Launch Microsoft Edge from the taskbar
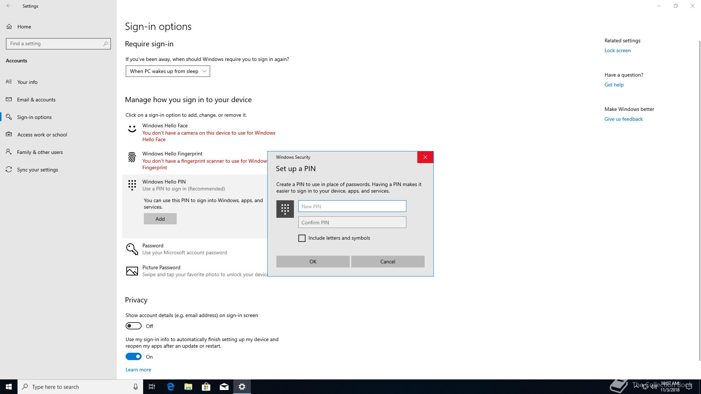Screen dimensions: 701x394 [x=171, y=387]
